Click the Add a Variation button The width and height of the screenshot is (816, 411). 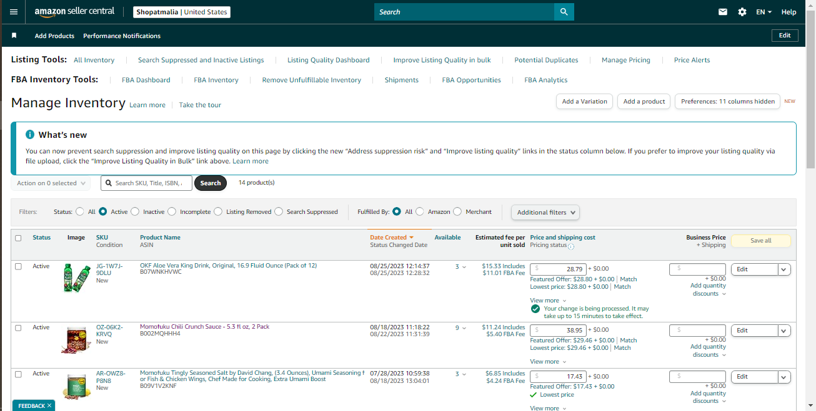(x=584, y=102)
